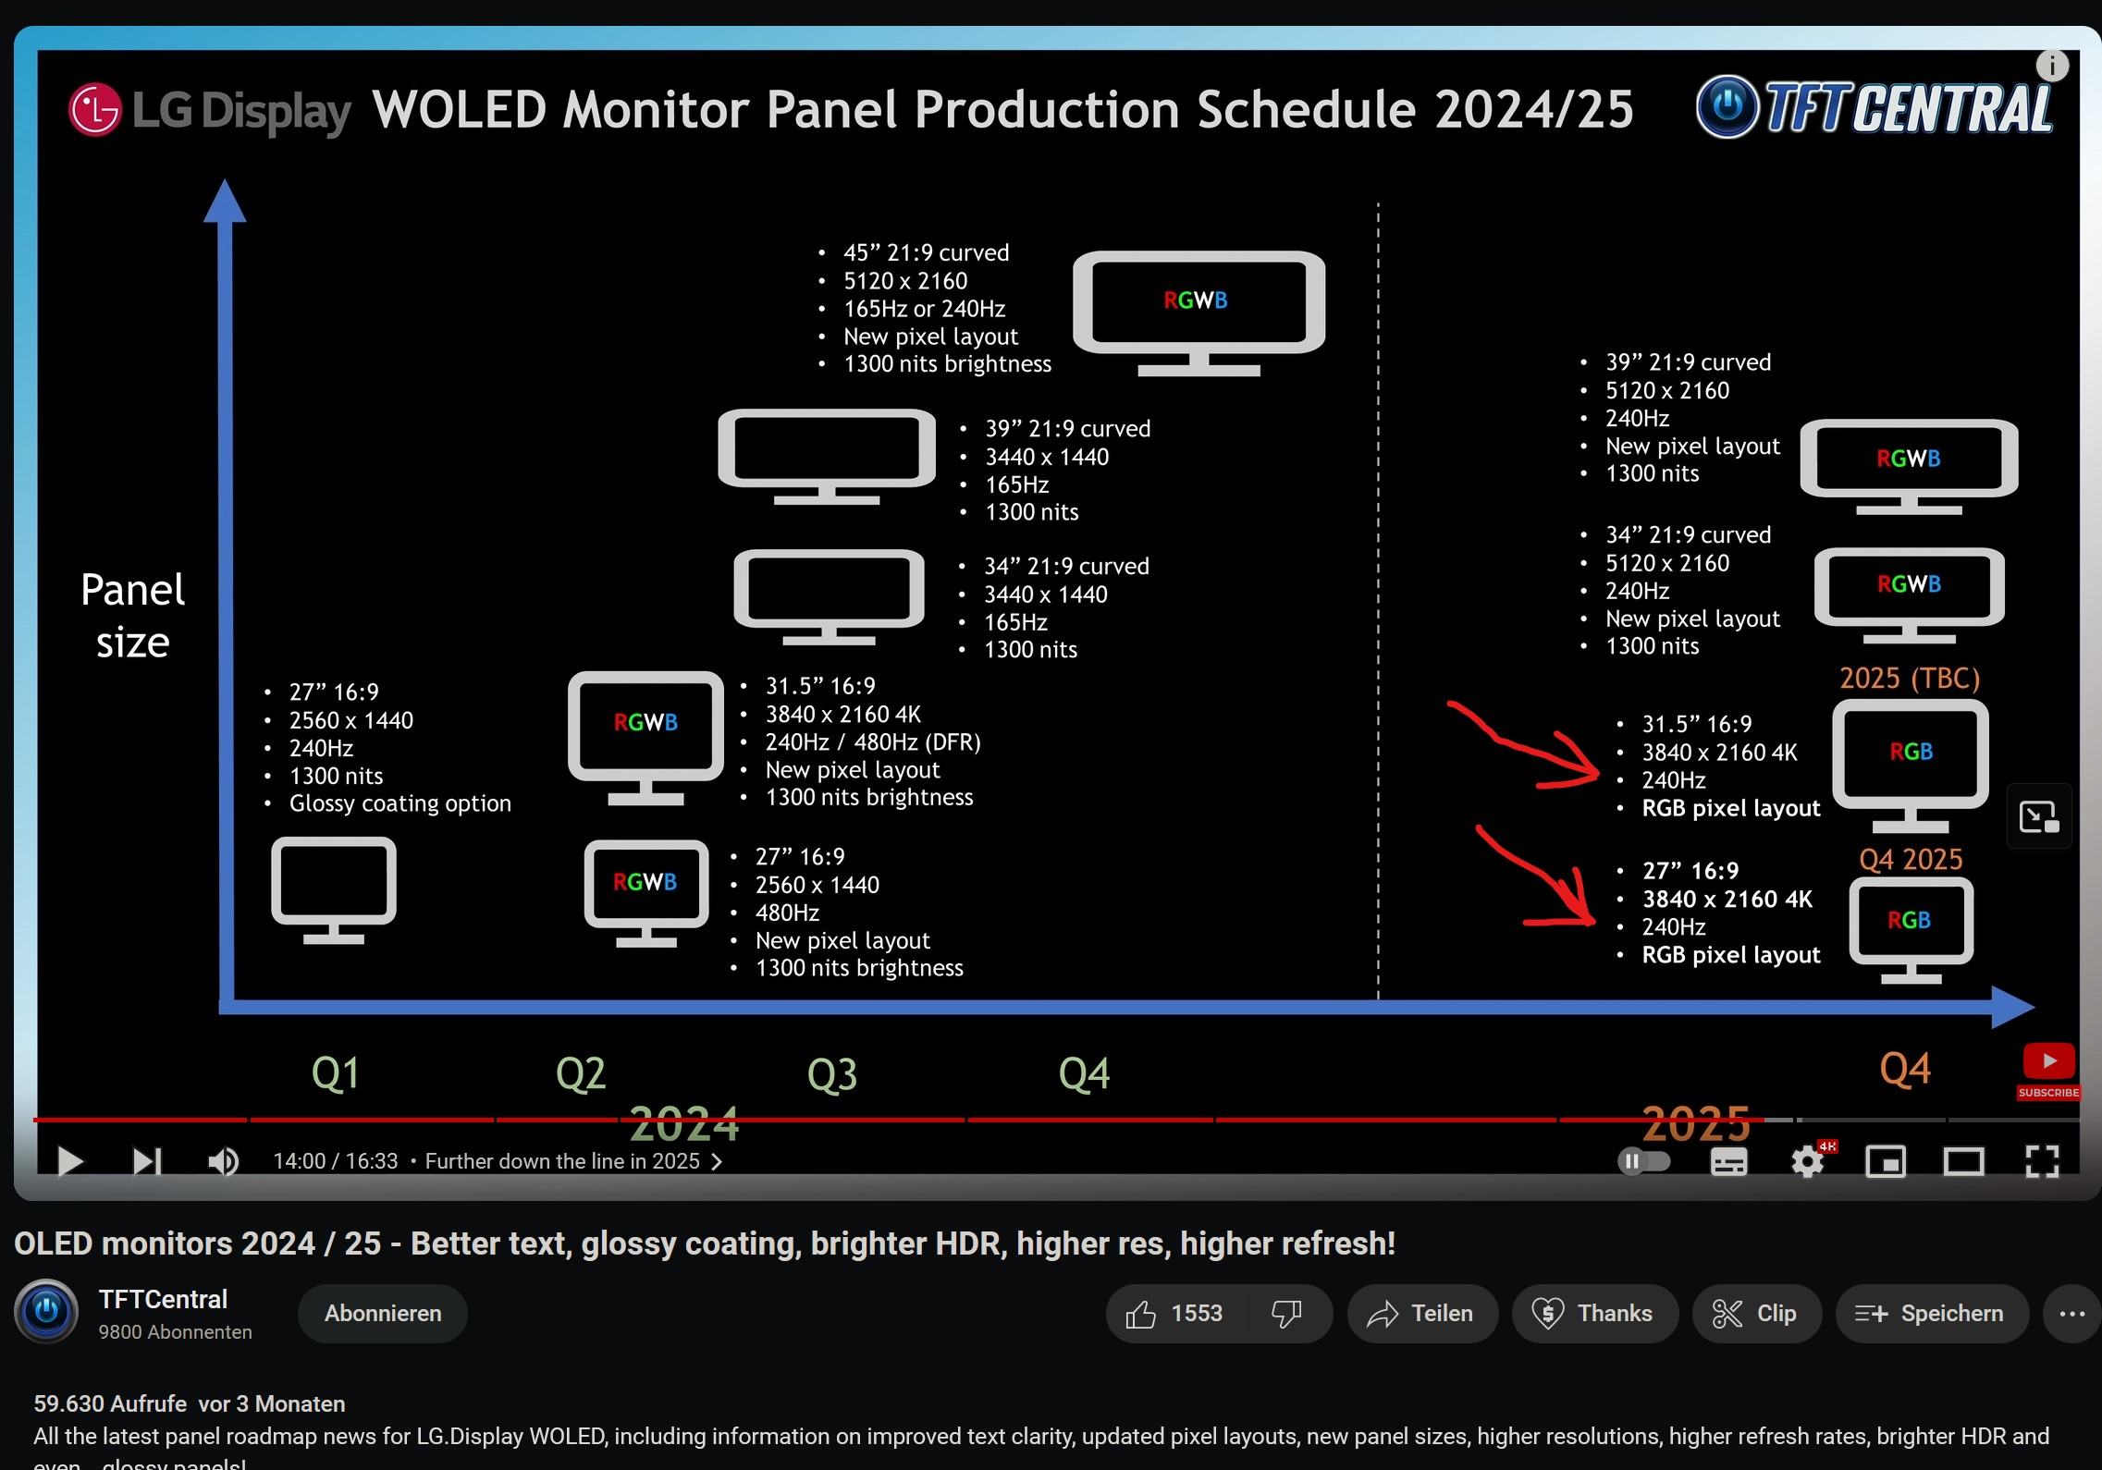Click the "9800 Abonnenten" subscriber count
This screenshot has height=1470, width=2102.
coord(175,1332)
